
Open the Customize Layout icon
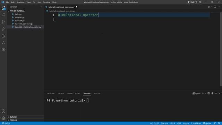pos(200,2)
